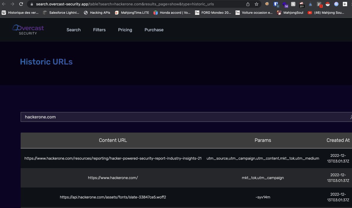Click the padlock site info icon
352x208 pixels.
tap(32, 4)
